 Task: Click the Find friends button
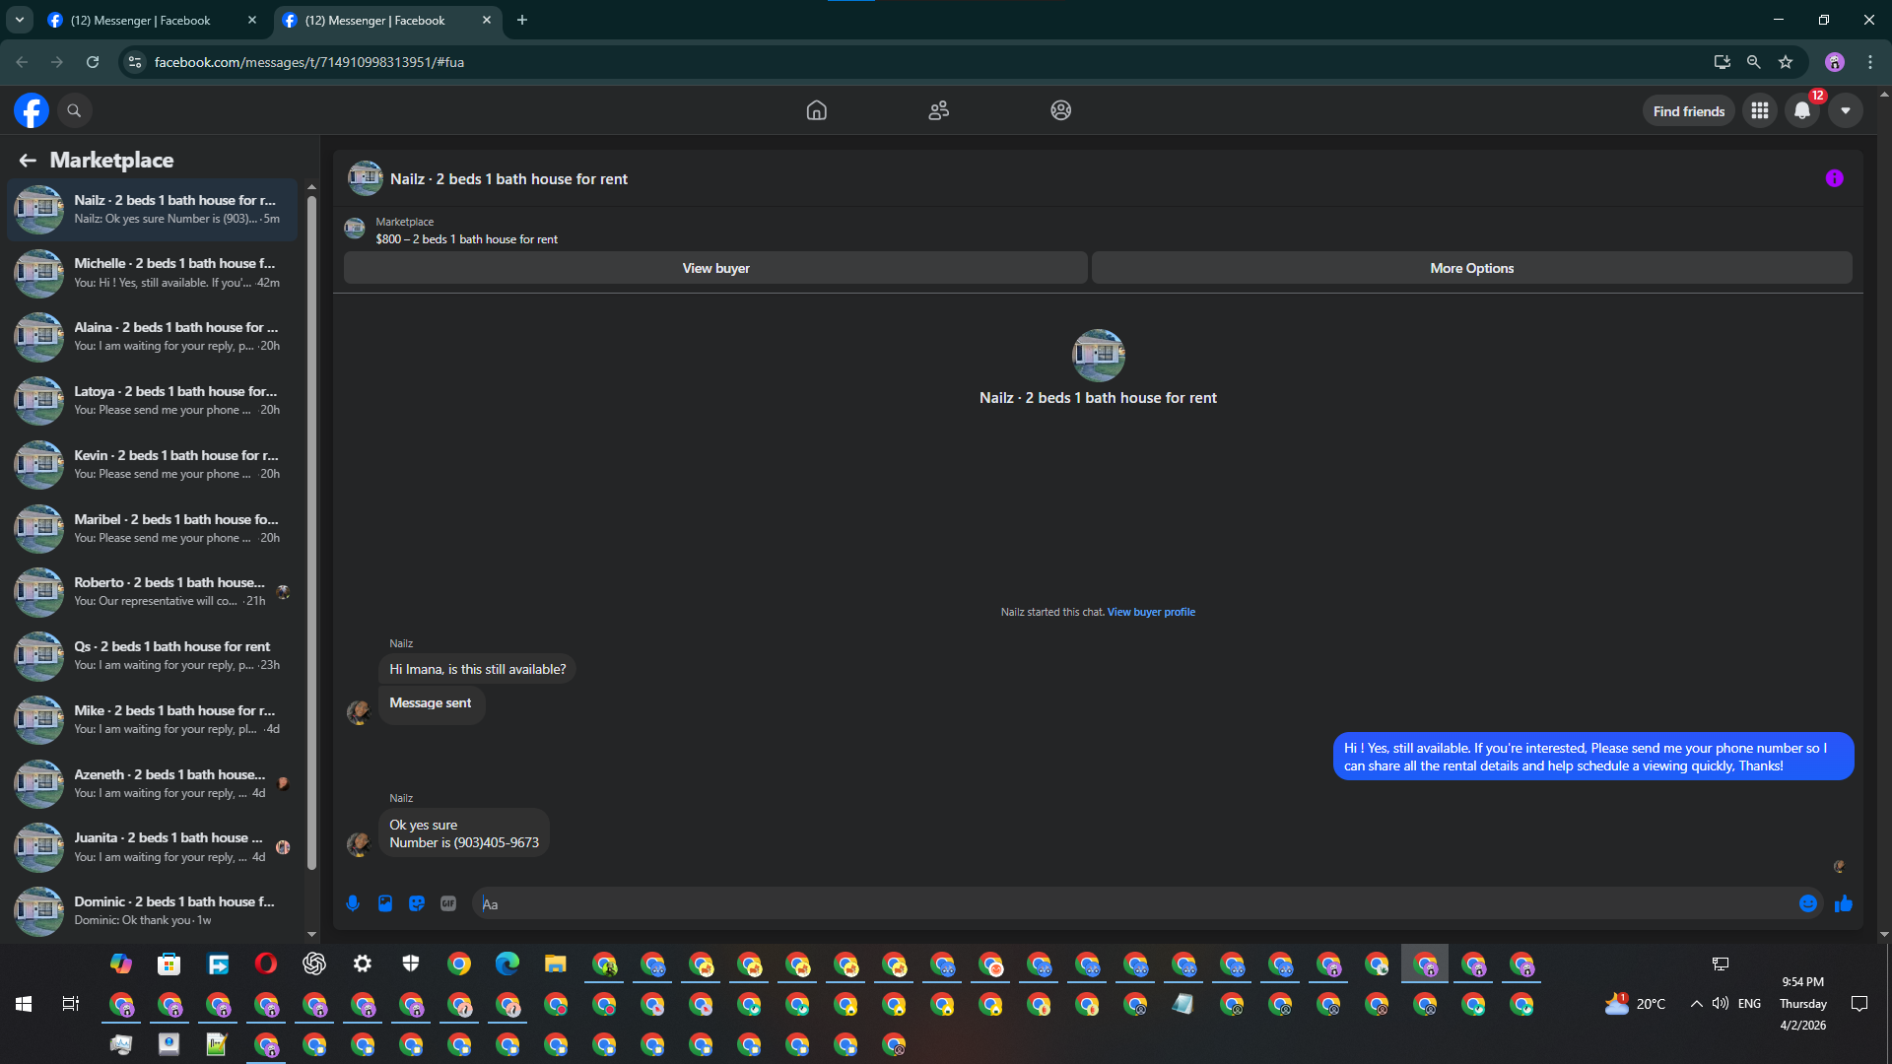(x=1689, y=111)
